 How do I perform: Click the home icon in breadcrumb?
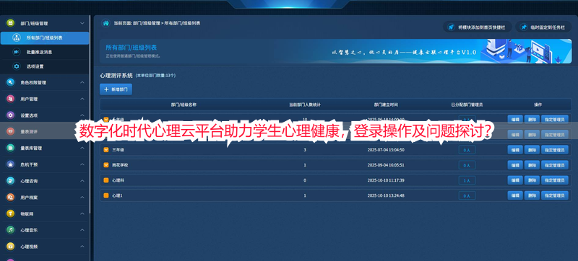click(x=105, y=23)
